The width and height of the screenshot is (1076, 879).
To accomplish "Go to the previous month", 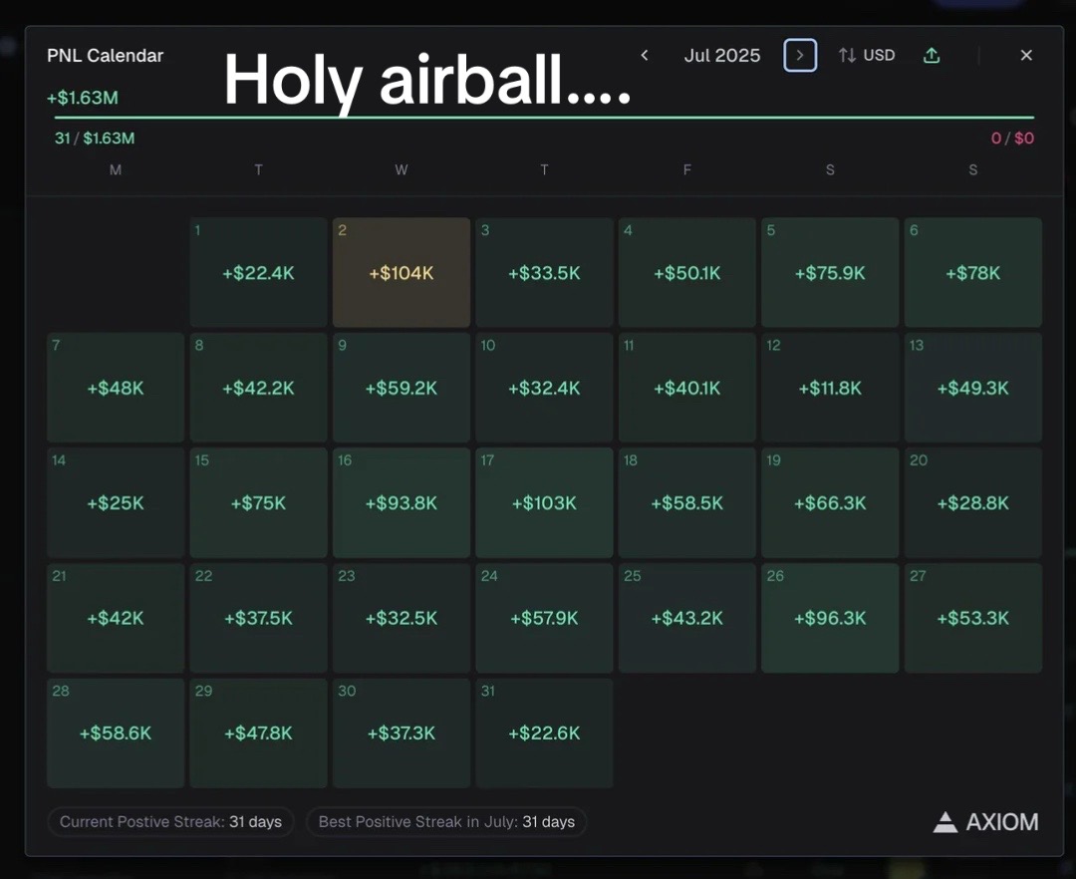I will (645, 55).
